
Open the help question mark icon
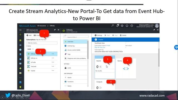[x=132, y=26]
